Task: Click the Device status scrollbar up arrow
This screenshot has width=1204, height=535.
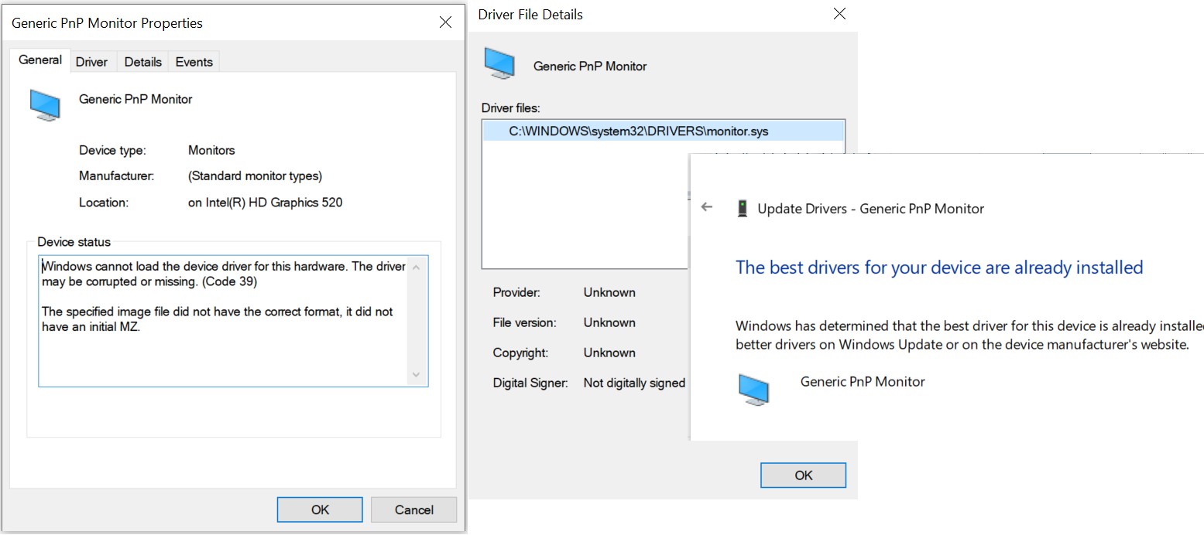Action: click(417, 267)
